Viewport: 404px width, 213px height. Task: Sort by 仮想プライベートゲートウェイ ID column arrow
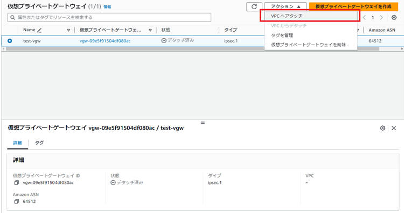click(150, 30)
